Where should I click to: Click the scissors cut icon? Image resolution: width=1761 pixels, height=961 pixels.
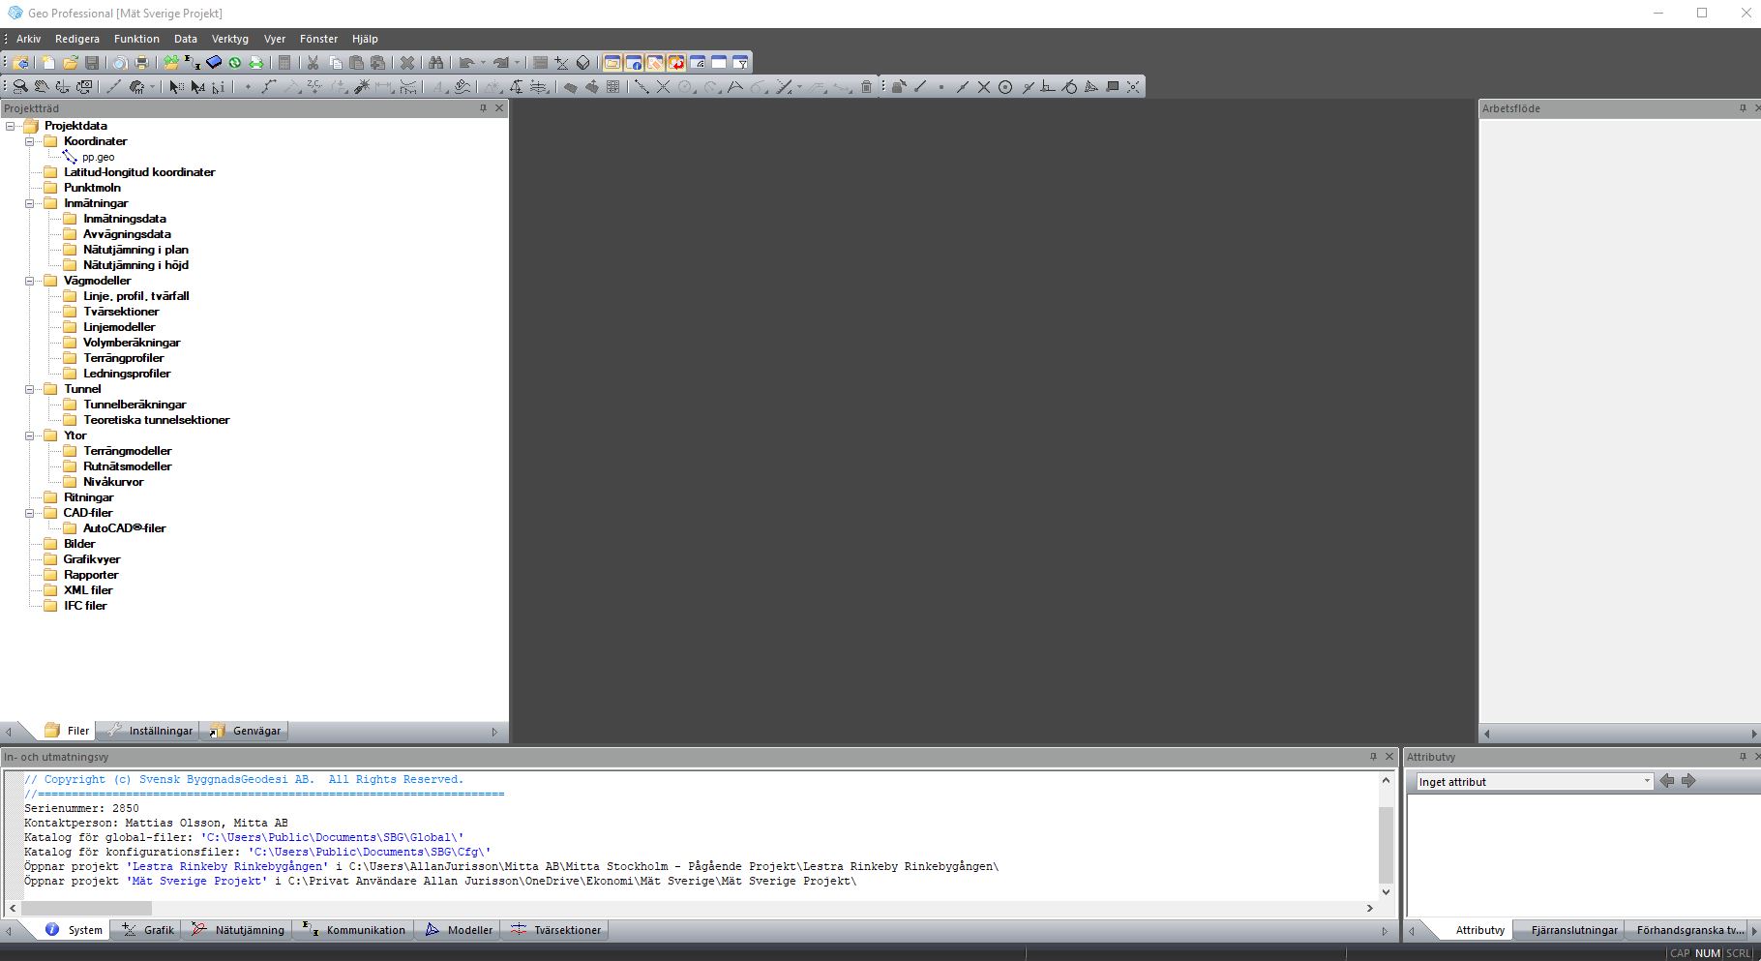click(313, 63)
